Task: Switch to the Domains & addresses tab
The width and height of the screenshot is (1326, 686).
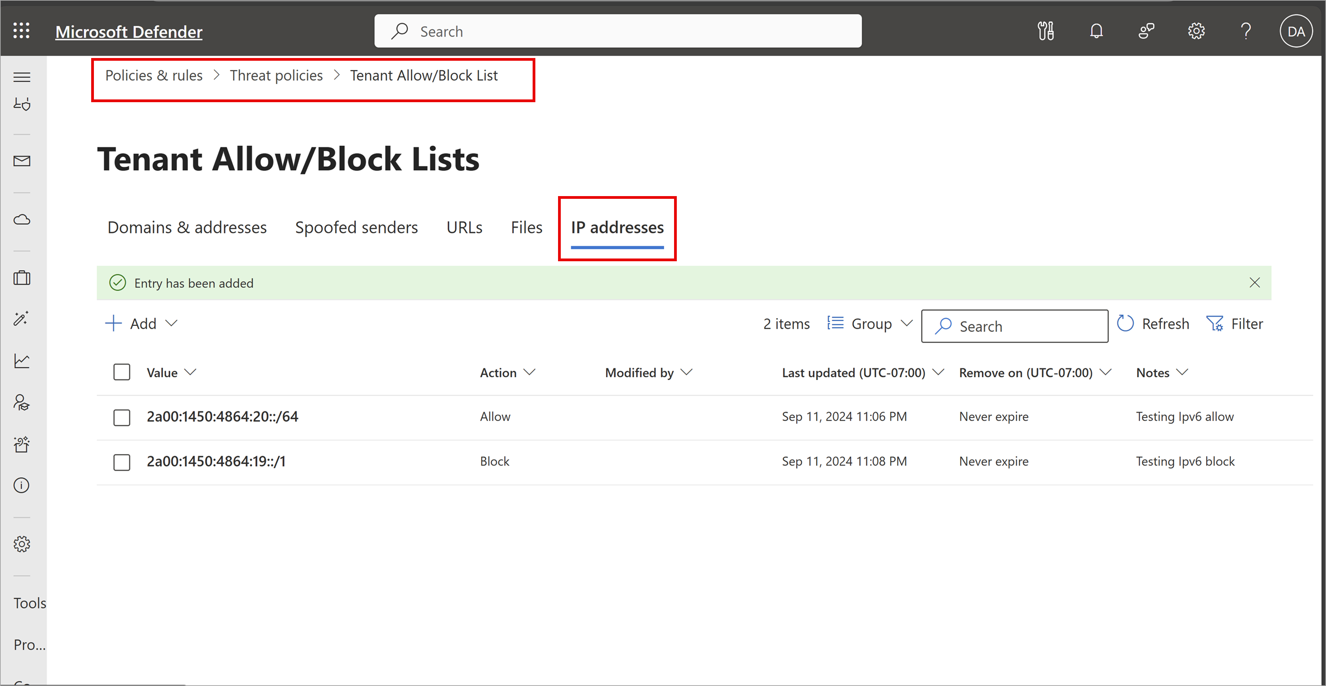Action: [186, 226]
